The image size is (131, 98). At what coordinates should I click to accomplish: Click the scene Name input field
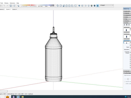tap(130, 47)
